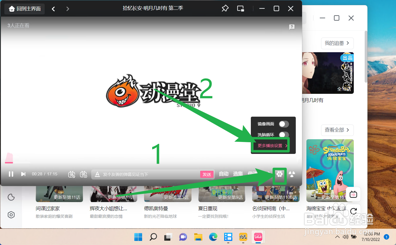The width and height of the screenshot is (396, 245).
Task: Open 夏日重现 title
Action: (x=208, y=209)
